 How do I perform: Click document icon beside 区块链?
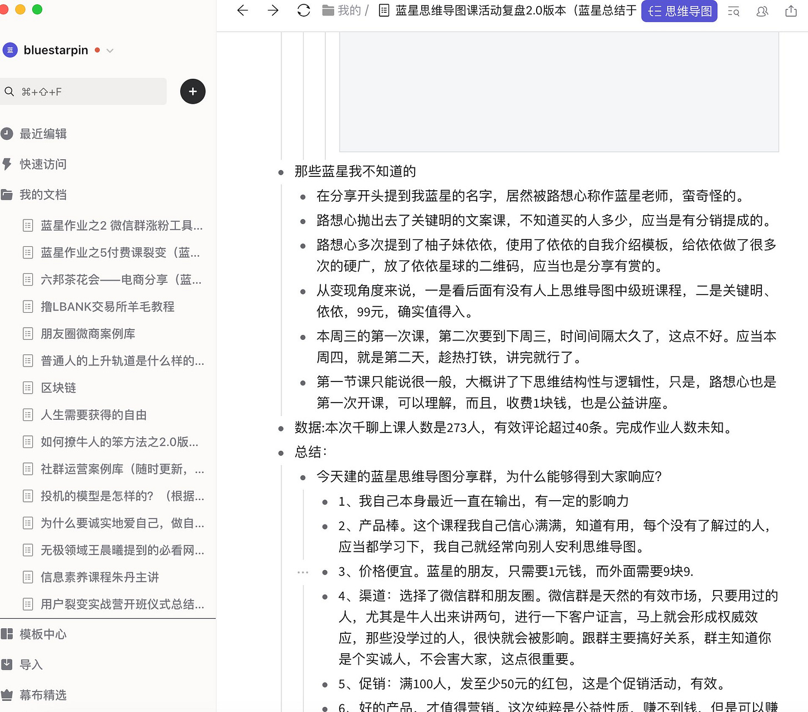[28, 388]
